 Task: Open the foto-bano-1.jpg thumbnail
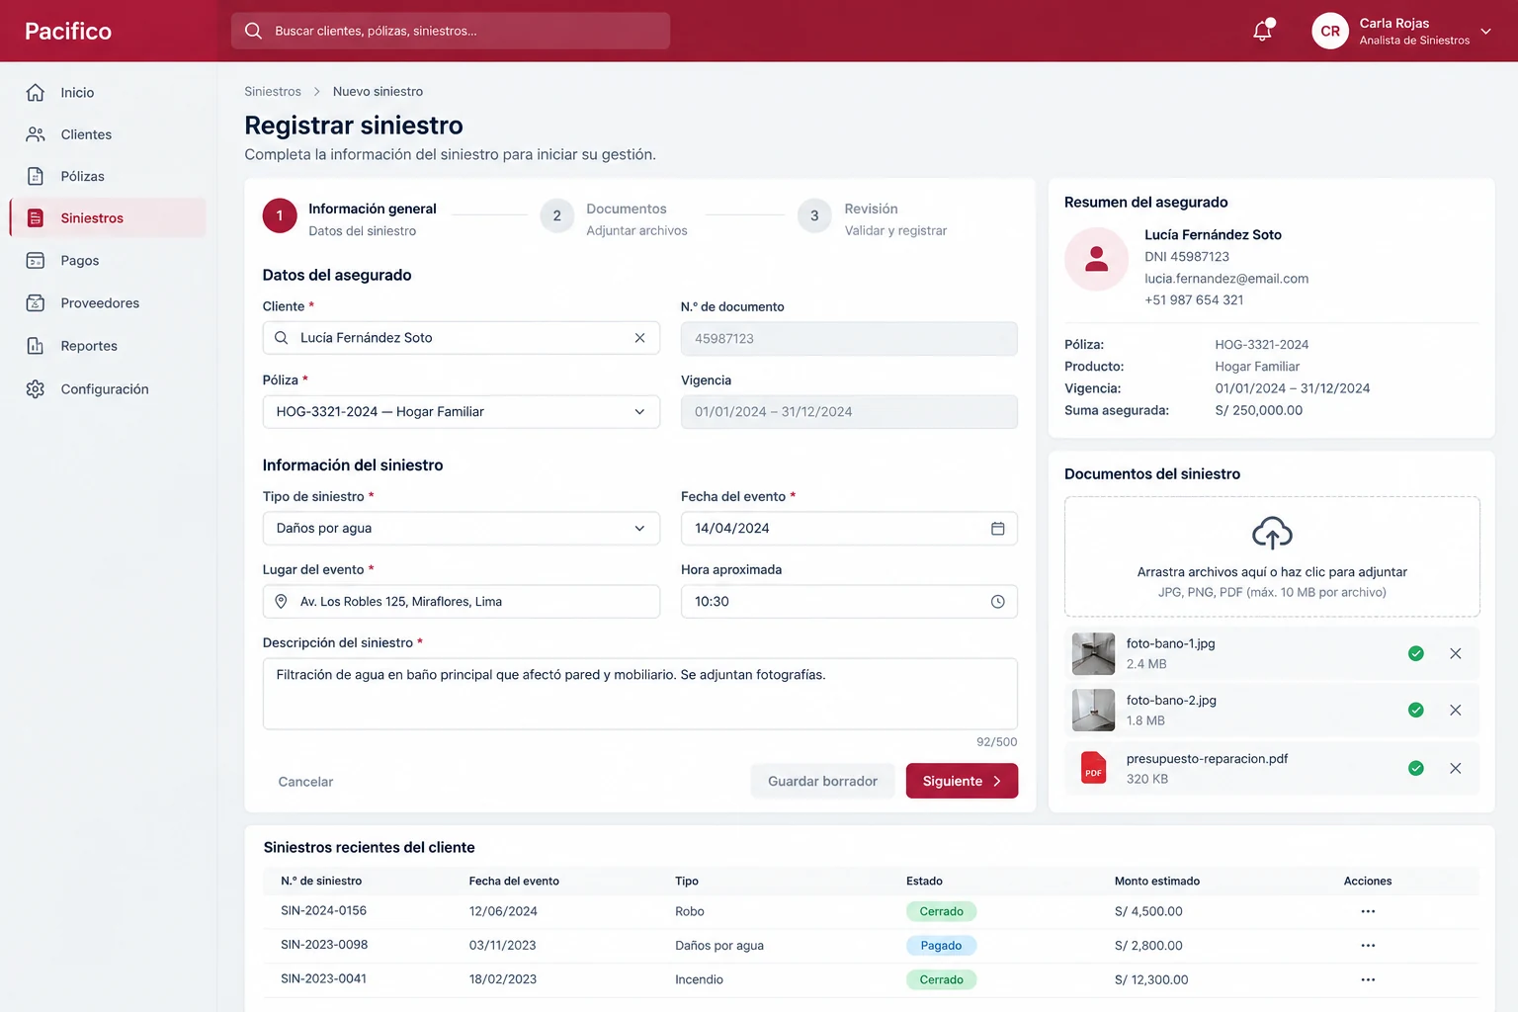click(x=1093, y=653)
